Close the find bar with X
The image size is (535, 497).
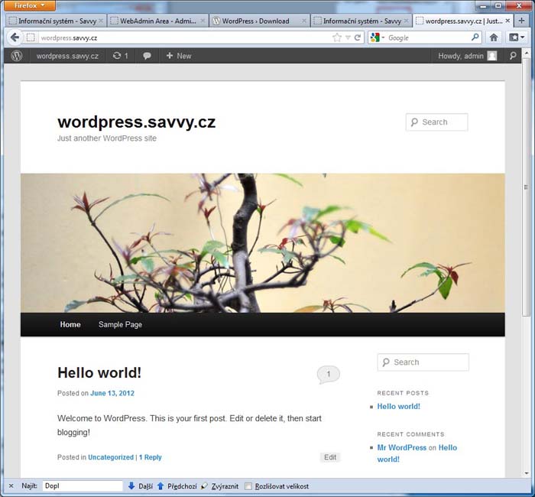coord(11,486)
